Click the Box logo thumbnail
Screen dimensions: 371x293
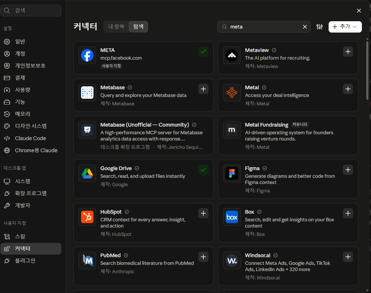pos(232,217)
